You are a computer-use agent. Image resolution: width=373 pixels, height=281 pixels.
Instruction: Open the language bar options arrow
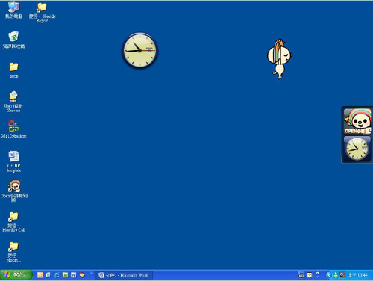pyautogui.click(x=318, y=274)
